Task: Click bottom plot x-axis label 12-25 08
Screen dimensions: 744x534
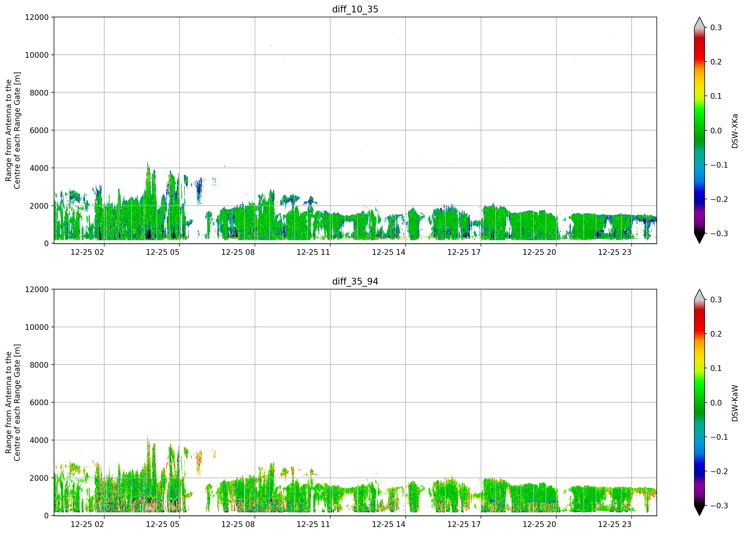Action: pyautogui.click(x=238, y=525)
